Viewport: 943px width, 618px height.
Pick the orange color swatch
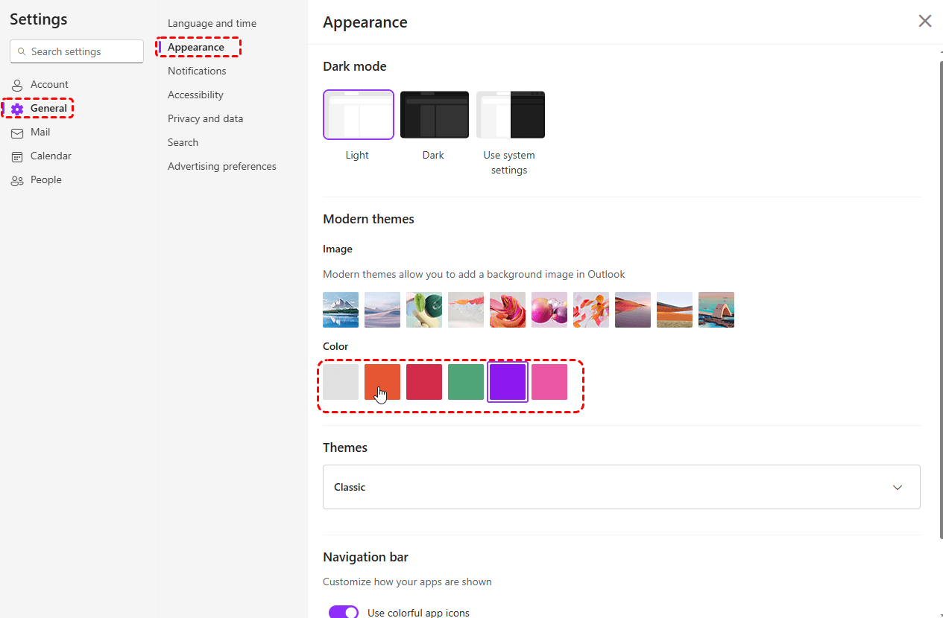382,382
